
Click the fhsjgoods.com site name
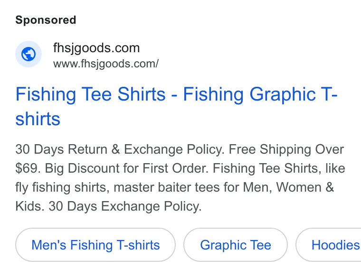point(96,48)
